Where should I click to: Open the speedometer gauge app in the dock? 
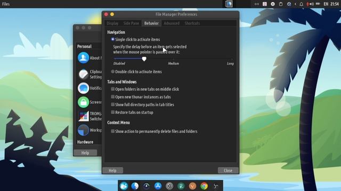147,186
